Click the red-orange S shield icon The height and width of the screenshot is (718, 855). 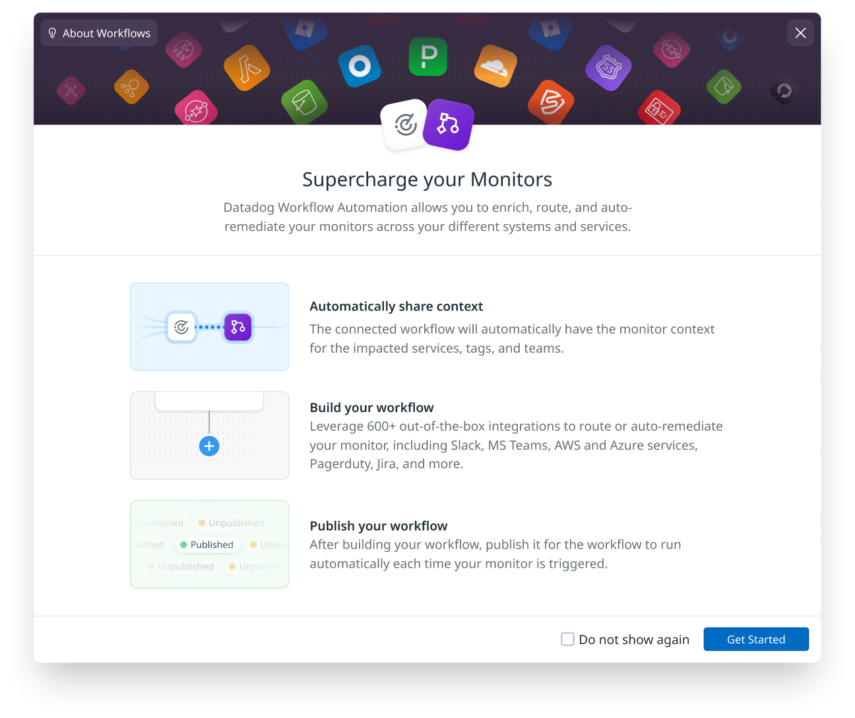[x=552, y=102]
